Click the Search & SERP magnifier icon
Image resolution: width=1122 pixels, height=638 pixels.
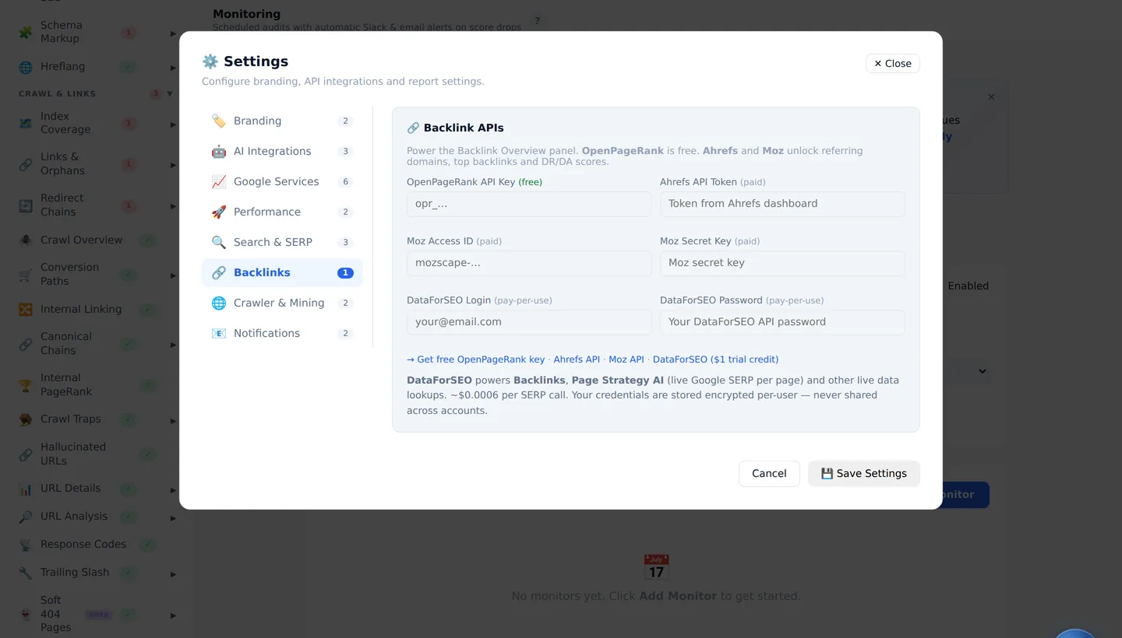219,242
